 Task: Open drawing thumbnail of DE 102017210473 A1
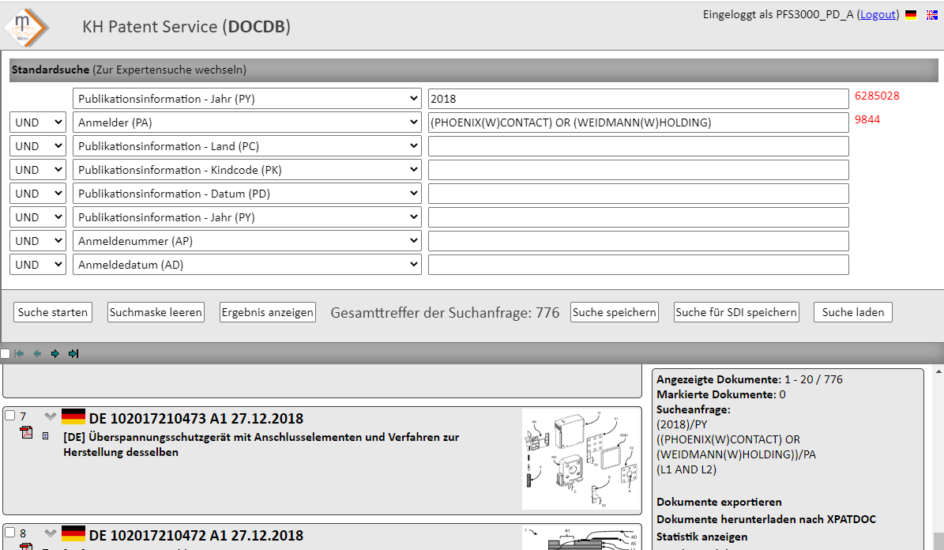[581, 459]
